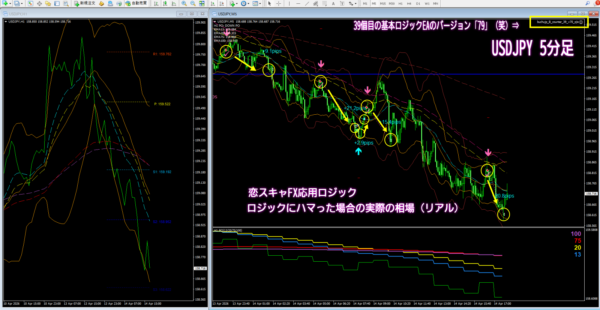Pick the text label 'A' drawing tool
Viewport: 600px width, 310px height.
click(x=333, y=3)
